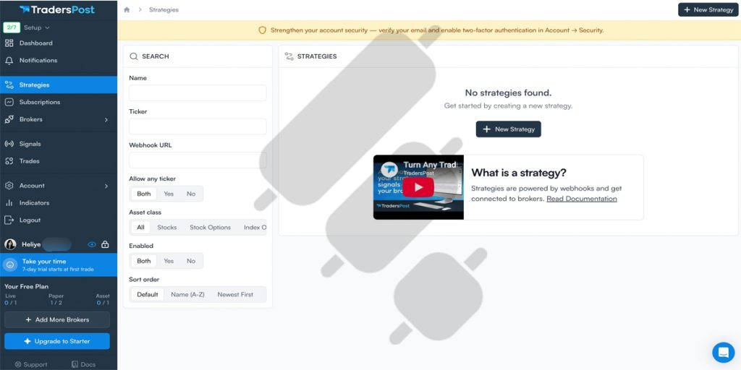Screen dimensions: 741x370
Task: Click the lock icon beside the username
Action: [105, 244]
